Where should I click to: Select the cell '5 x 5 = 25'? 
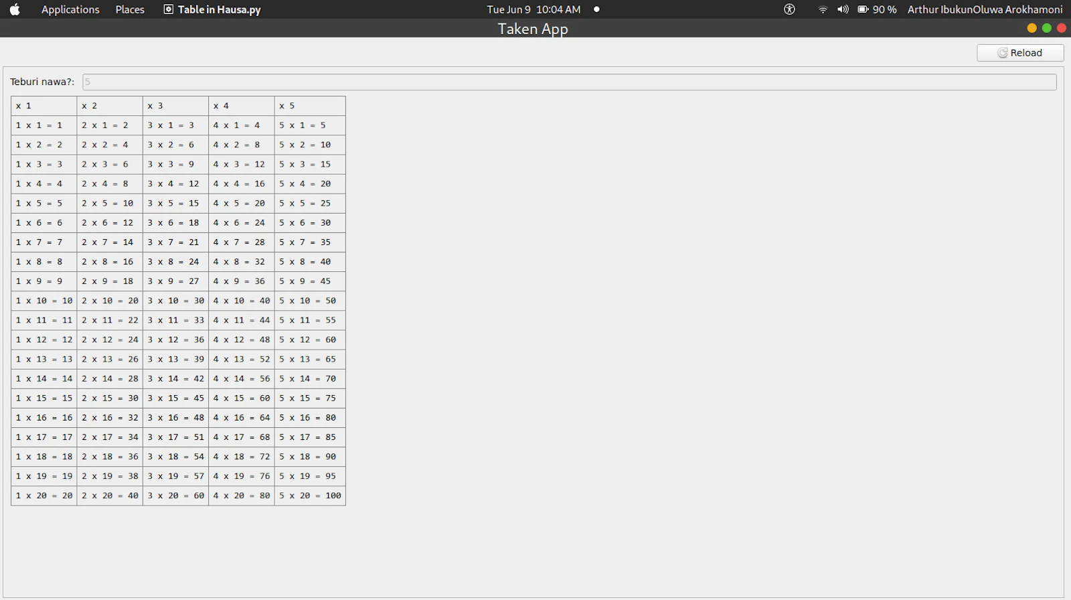tap(310, 203)
